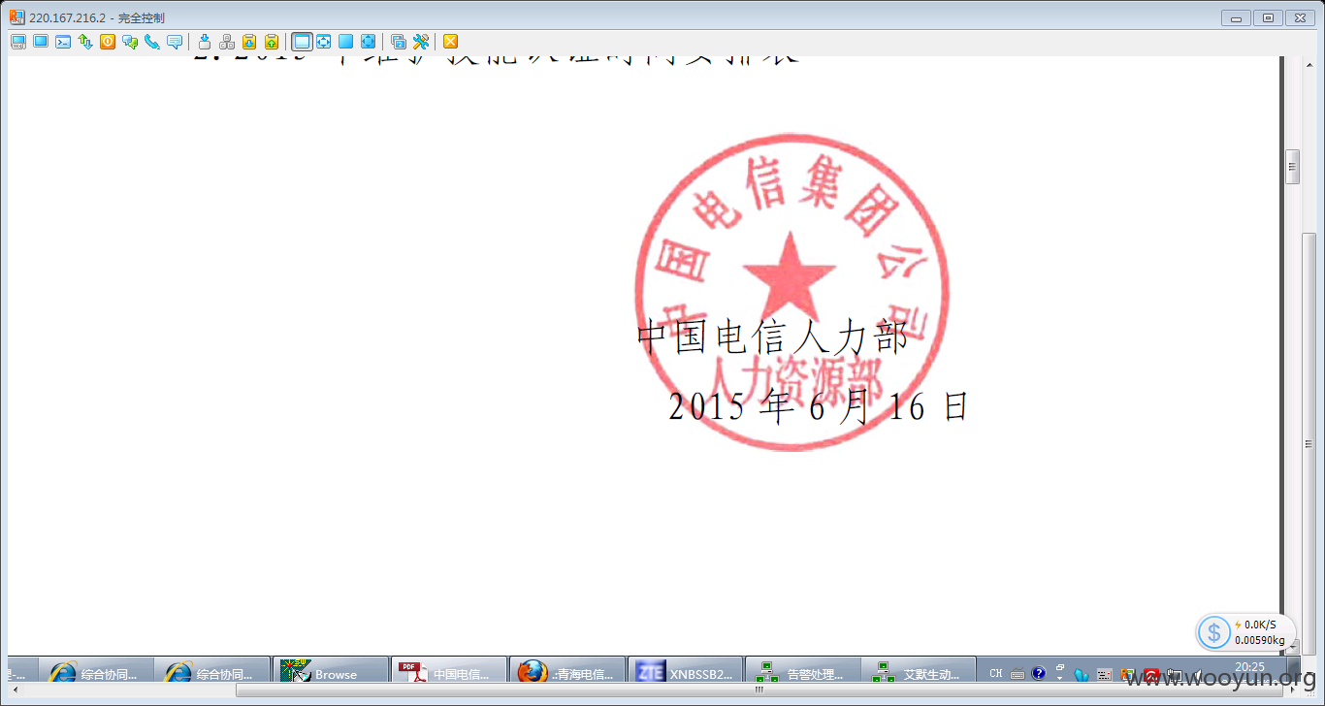This screenshot has height=706, width=1325.
Task: Switch remote monitor toolbar icon
Action: click(x=399, y=42)
